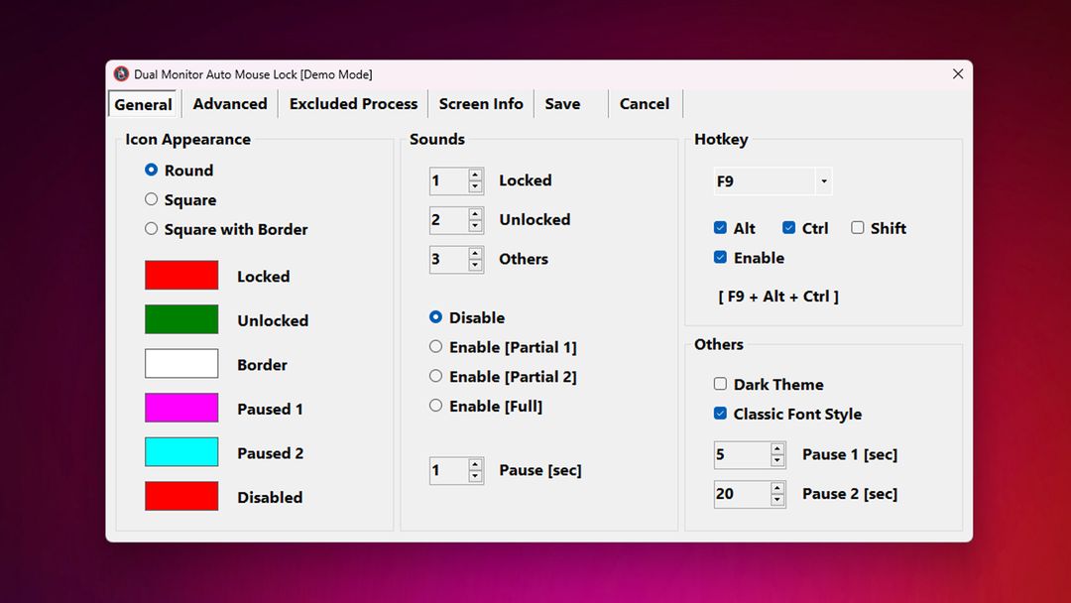Click the app icon in the title bar
This screenshot has height=603, width=1071.
point(122,74)
